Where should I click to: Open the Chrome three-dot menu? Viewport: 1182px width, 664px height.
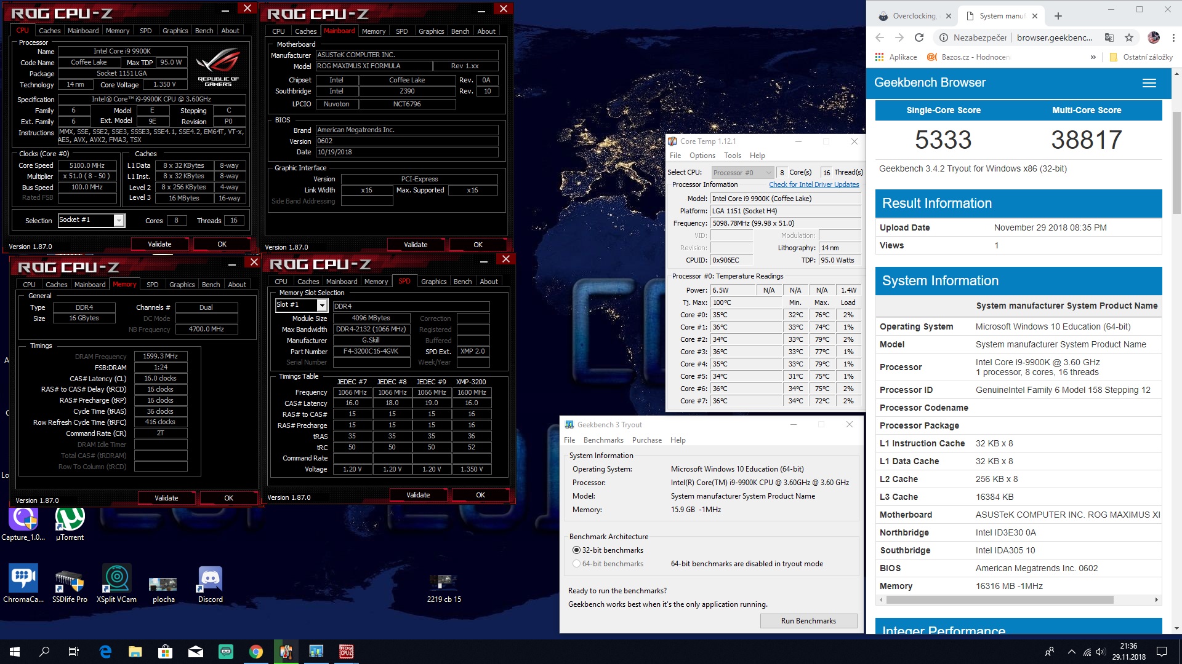[1173, 38]
